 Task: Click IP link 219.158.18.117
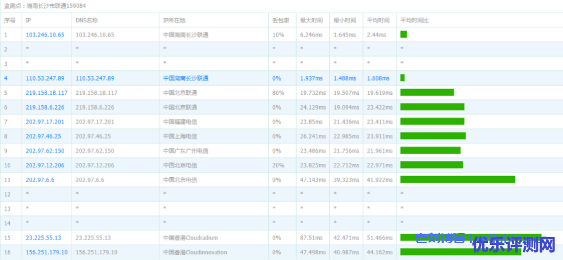(x=46, y=93)
